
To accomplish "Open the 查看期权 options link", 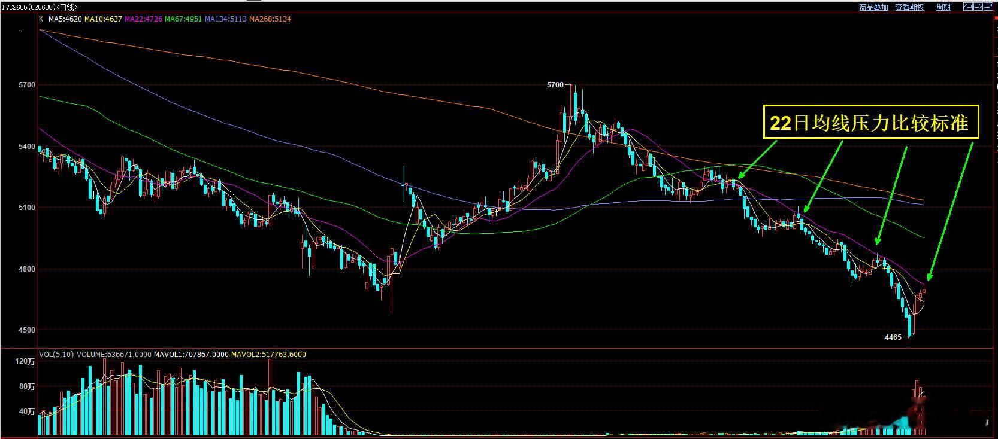I will pos(909,7).
